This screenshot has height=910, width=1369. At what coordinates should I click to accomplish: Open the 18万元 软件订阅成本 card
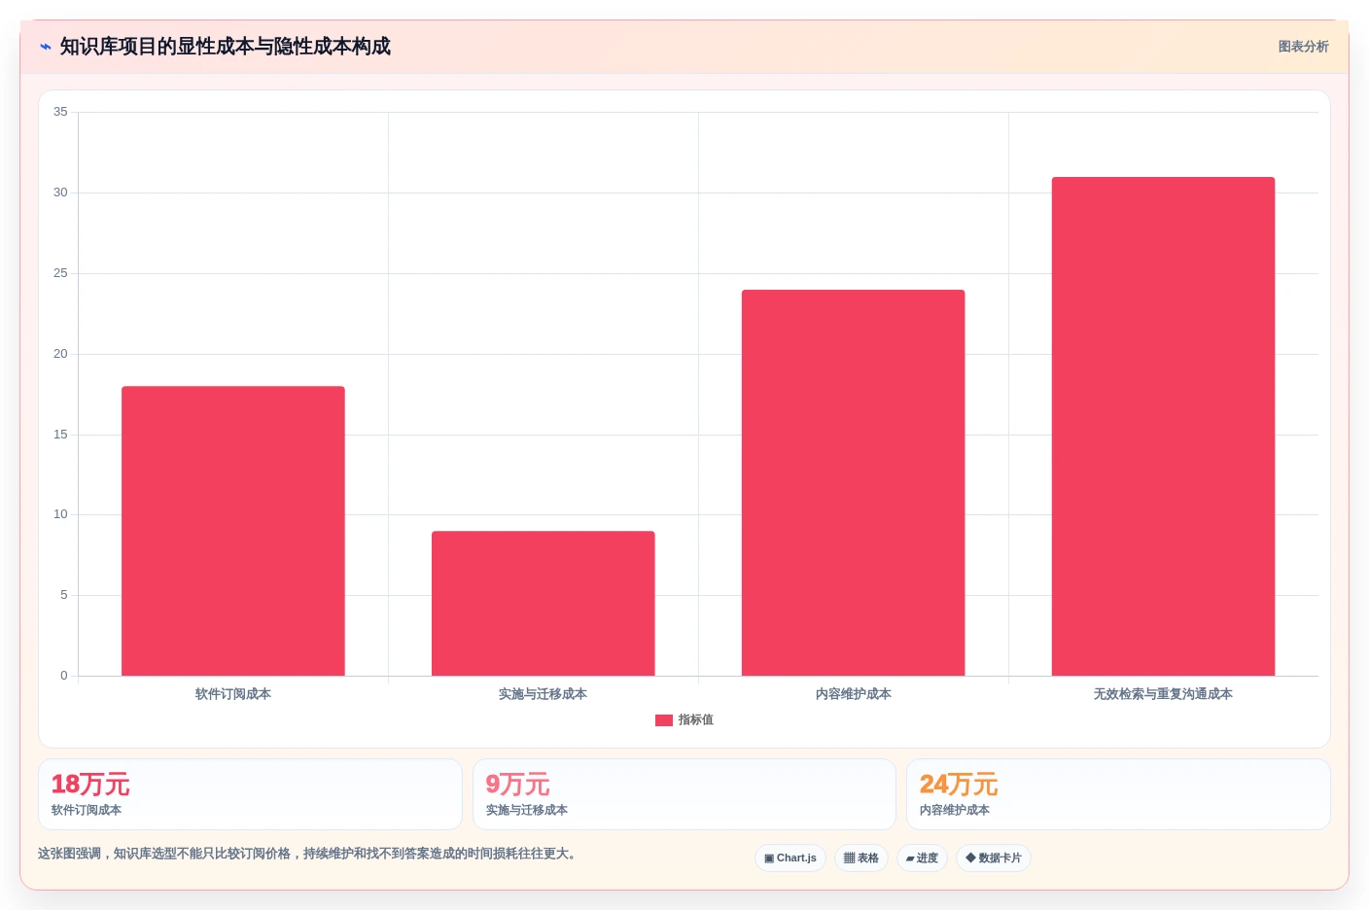click(250, 794)
